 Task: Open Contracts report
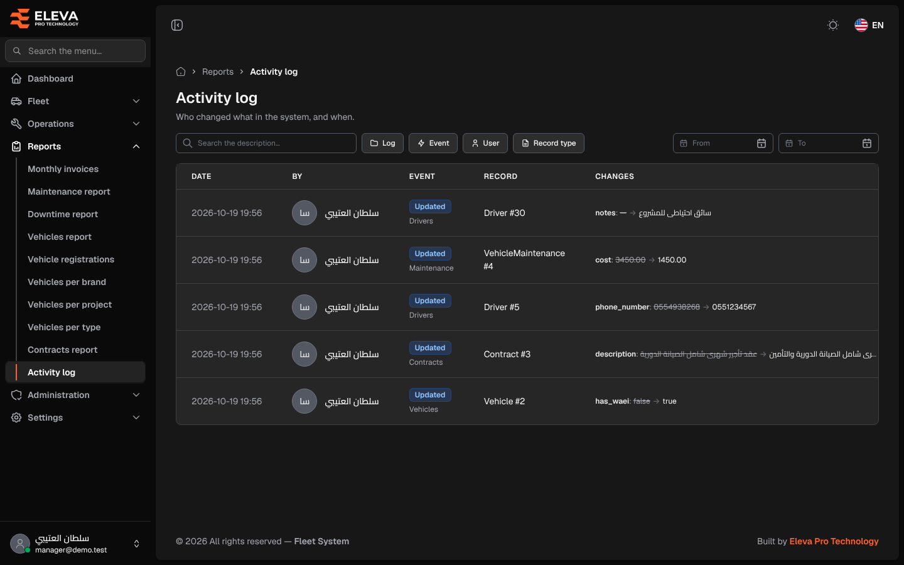click(63, 350)
